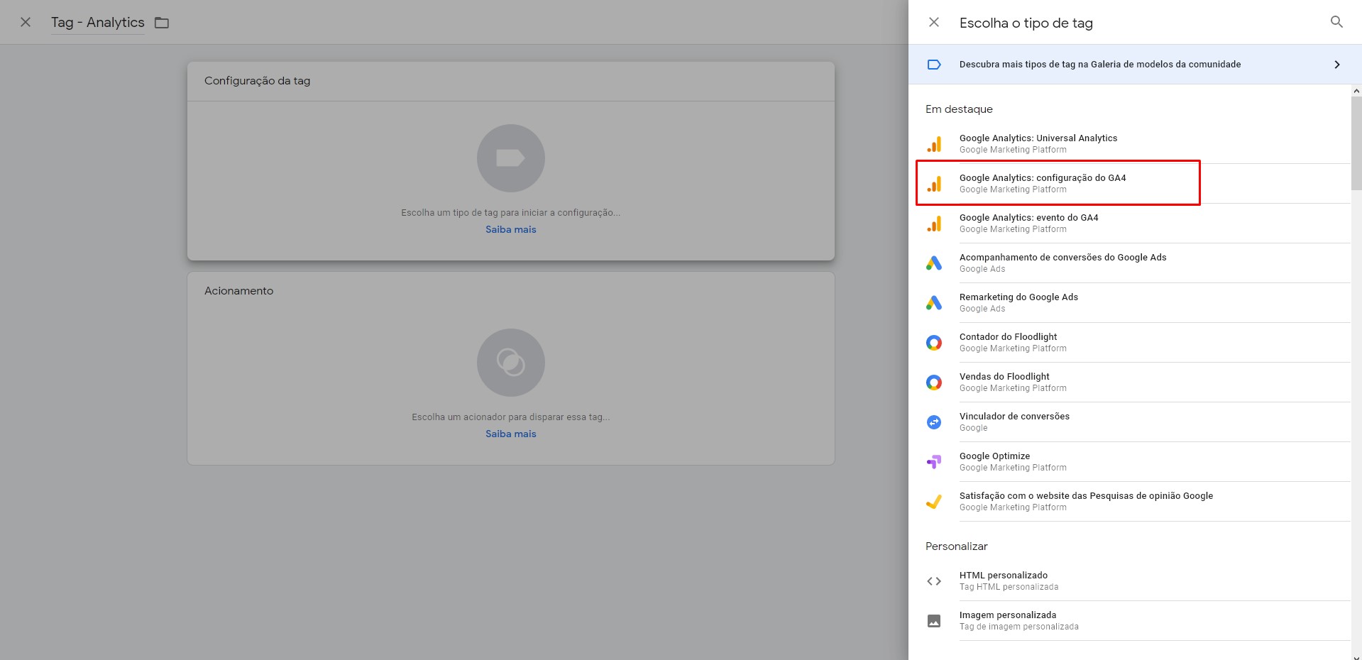Viewport: 1362px width, 660px height.
Task: Expand the community template gallery chevron
Action: pyautogui.click(x=1337, y=65)
